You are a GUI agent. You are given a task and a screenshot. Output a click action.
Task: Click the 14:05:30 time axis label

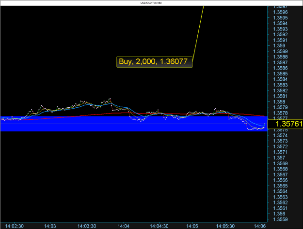coord(225,226)
